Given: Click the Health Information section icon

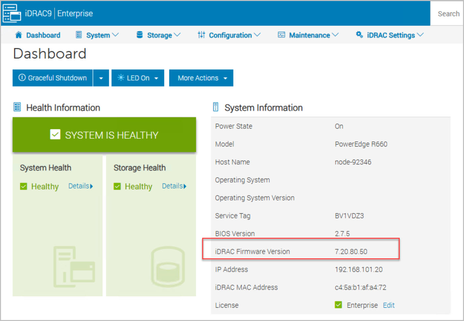Looking at the screenshot, I should click(17, 107).
